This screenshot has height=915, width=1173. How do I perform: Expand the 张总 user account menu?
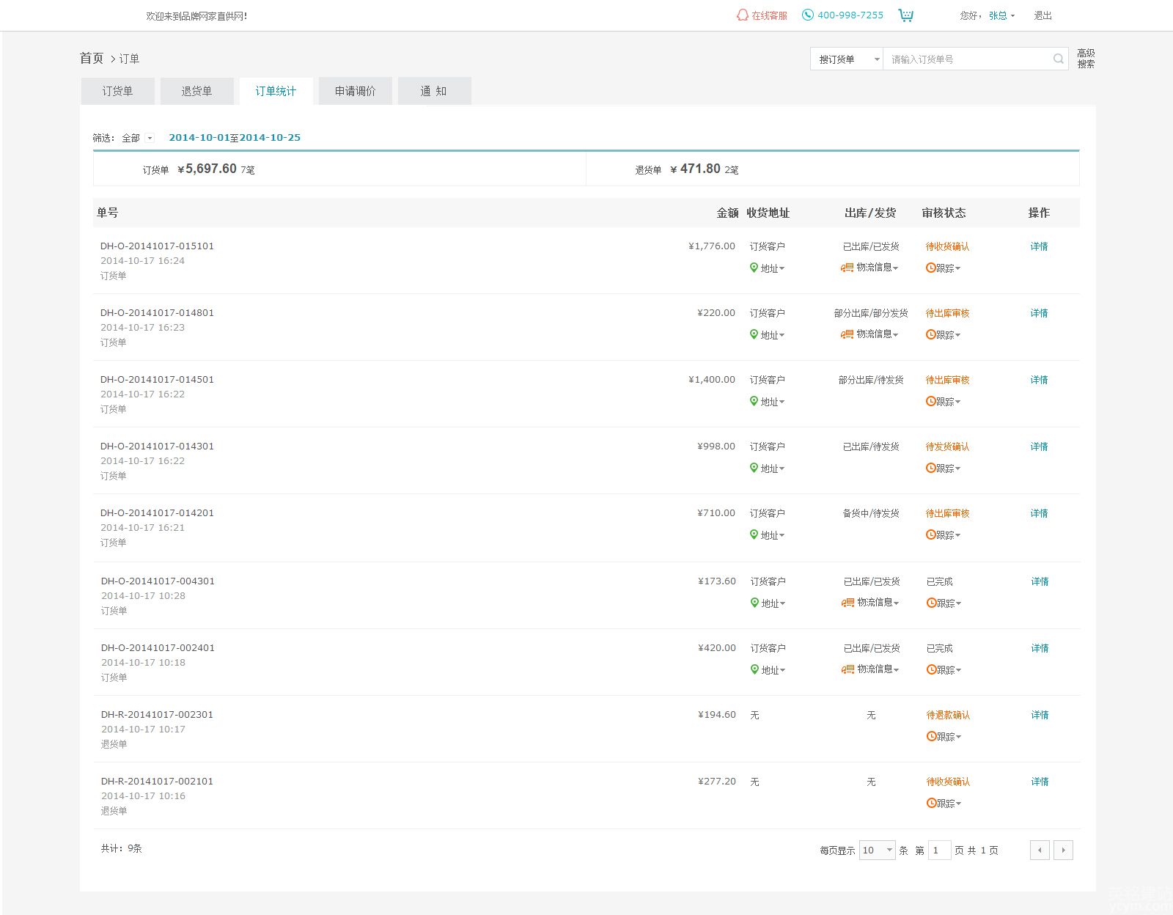[1001, 15]
